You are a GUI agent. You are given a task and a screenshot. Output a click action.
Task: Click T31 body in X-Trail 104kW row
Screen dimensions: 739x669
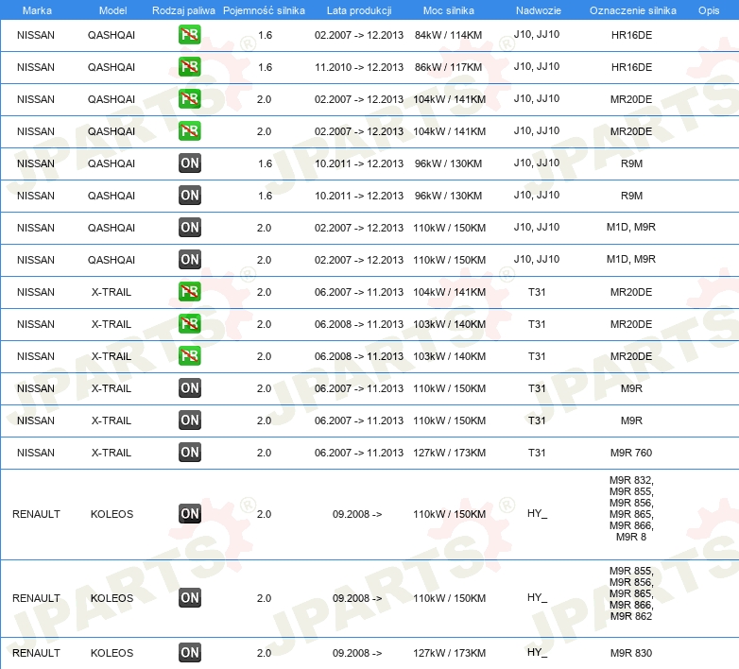pyautogui.click(x=537, y=292)
